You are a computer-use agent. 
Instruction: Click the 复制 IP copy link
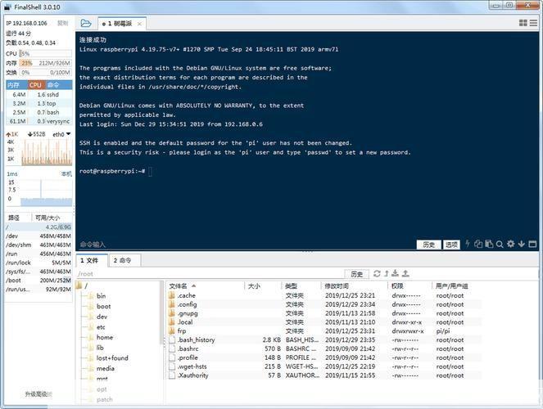[63, 23]
